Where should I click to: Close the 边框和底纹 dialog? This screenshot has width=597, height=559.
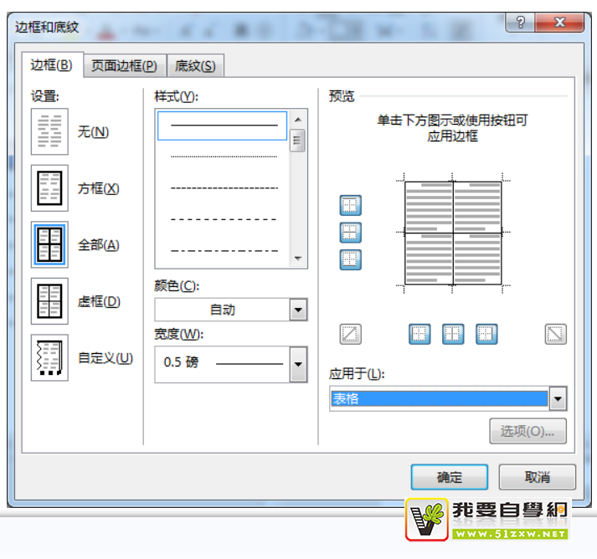[x=559, y=23]
